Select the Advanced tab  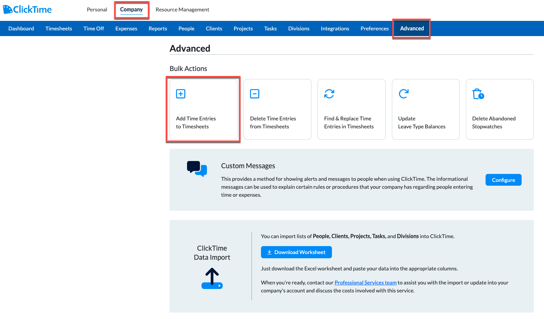pyautogui.click(x=412, y=28)
